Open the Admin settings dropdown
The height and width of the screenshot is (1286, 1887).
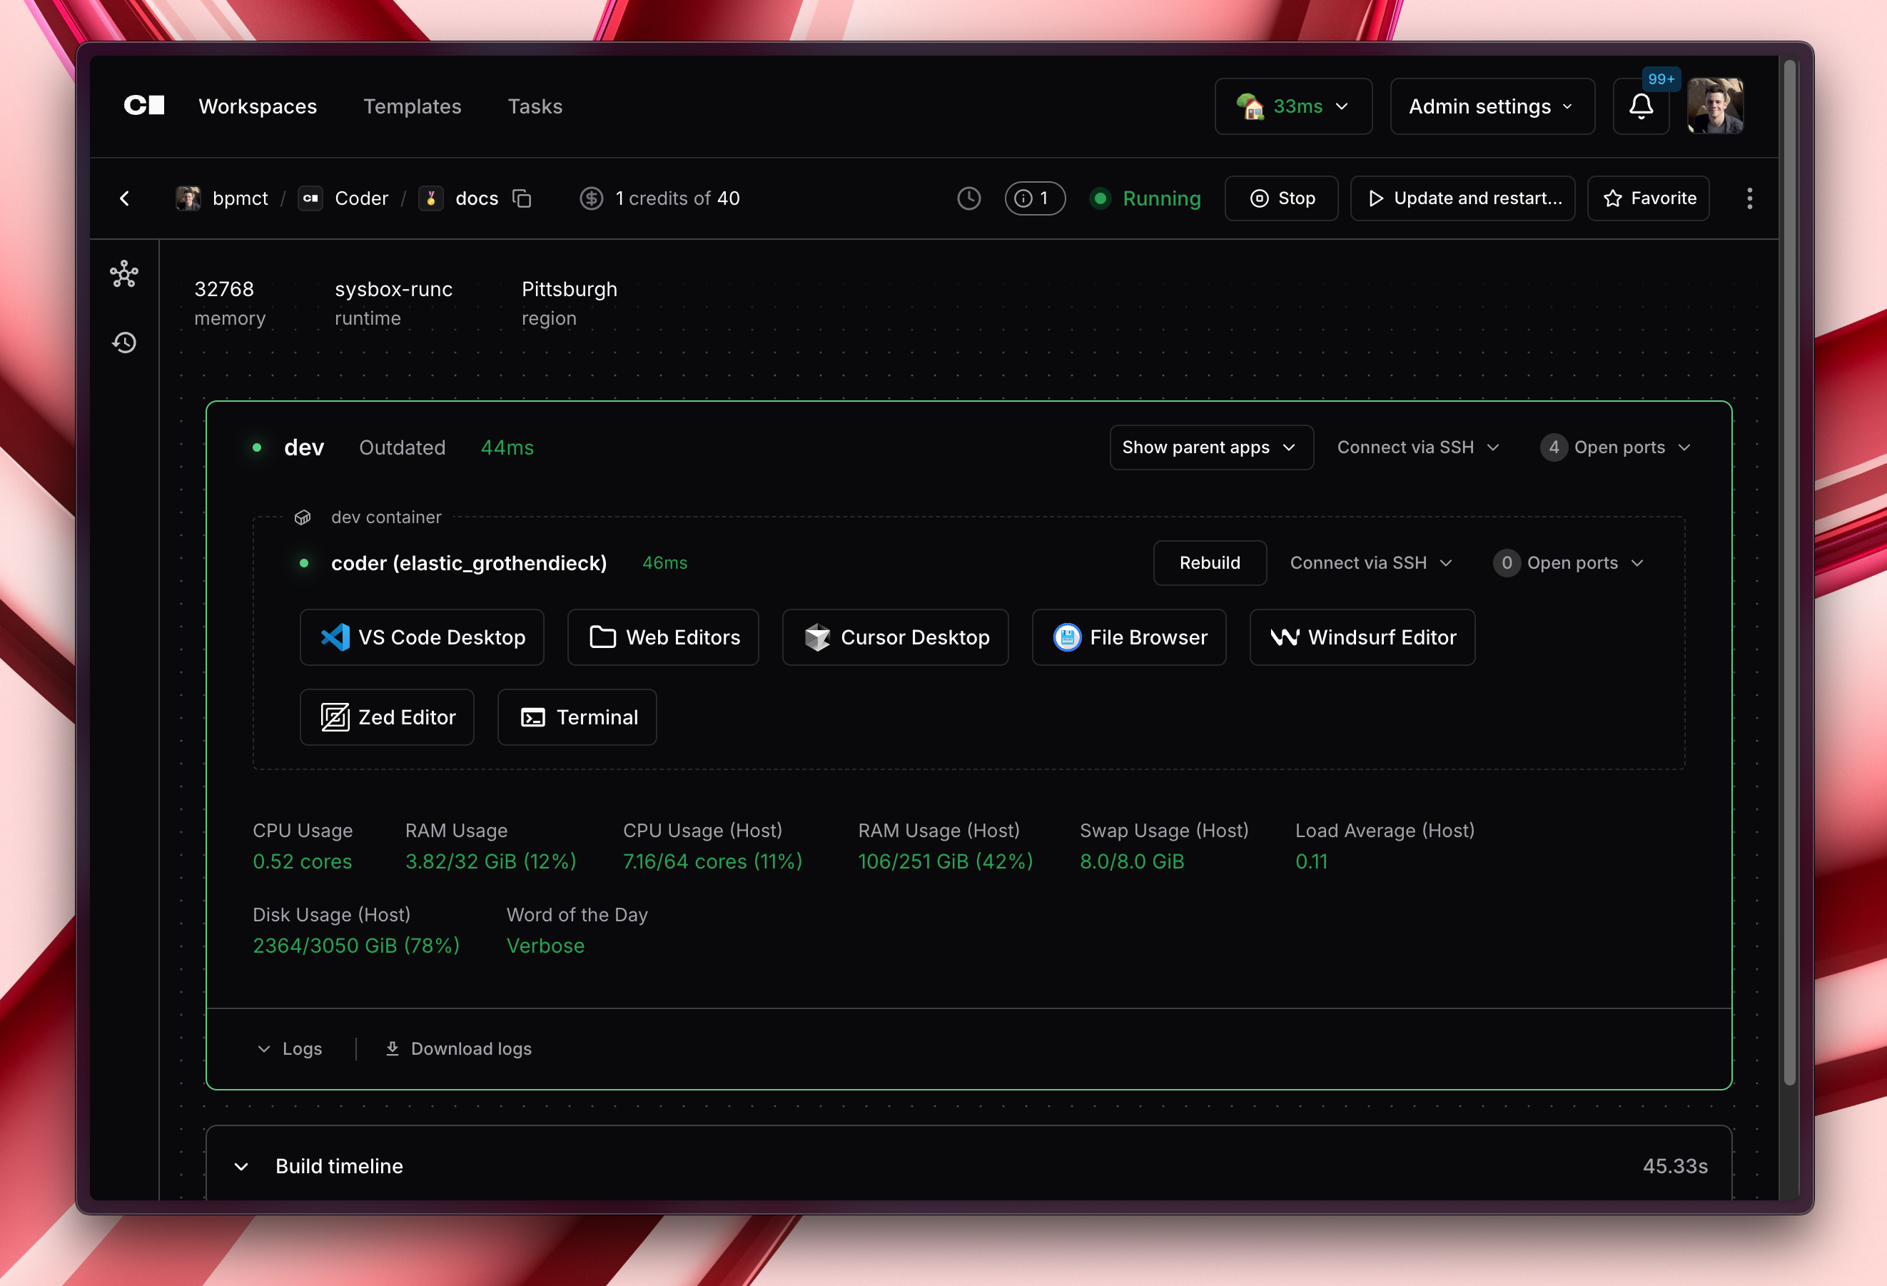coord(1492,106)
